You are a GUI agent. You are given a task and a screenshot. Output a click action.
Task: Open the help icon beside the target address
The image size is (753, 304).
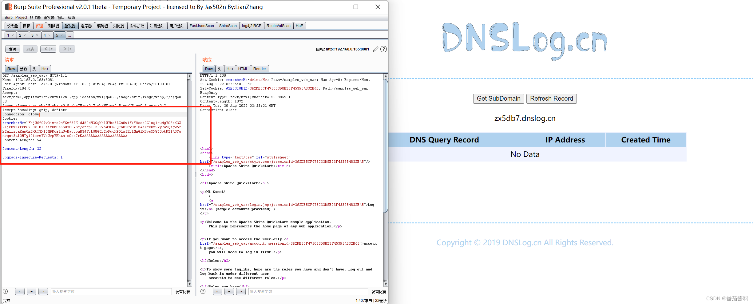[383, 49]
